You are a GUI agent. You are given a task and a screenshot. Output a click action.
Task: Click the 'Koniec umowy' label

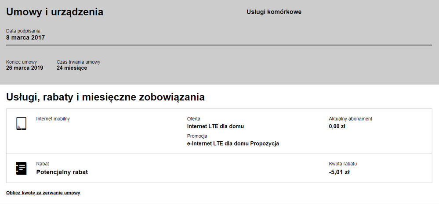(x=22, y=62)
